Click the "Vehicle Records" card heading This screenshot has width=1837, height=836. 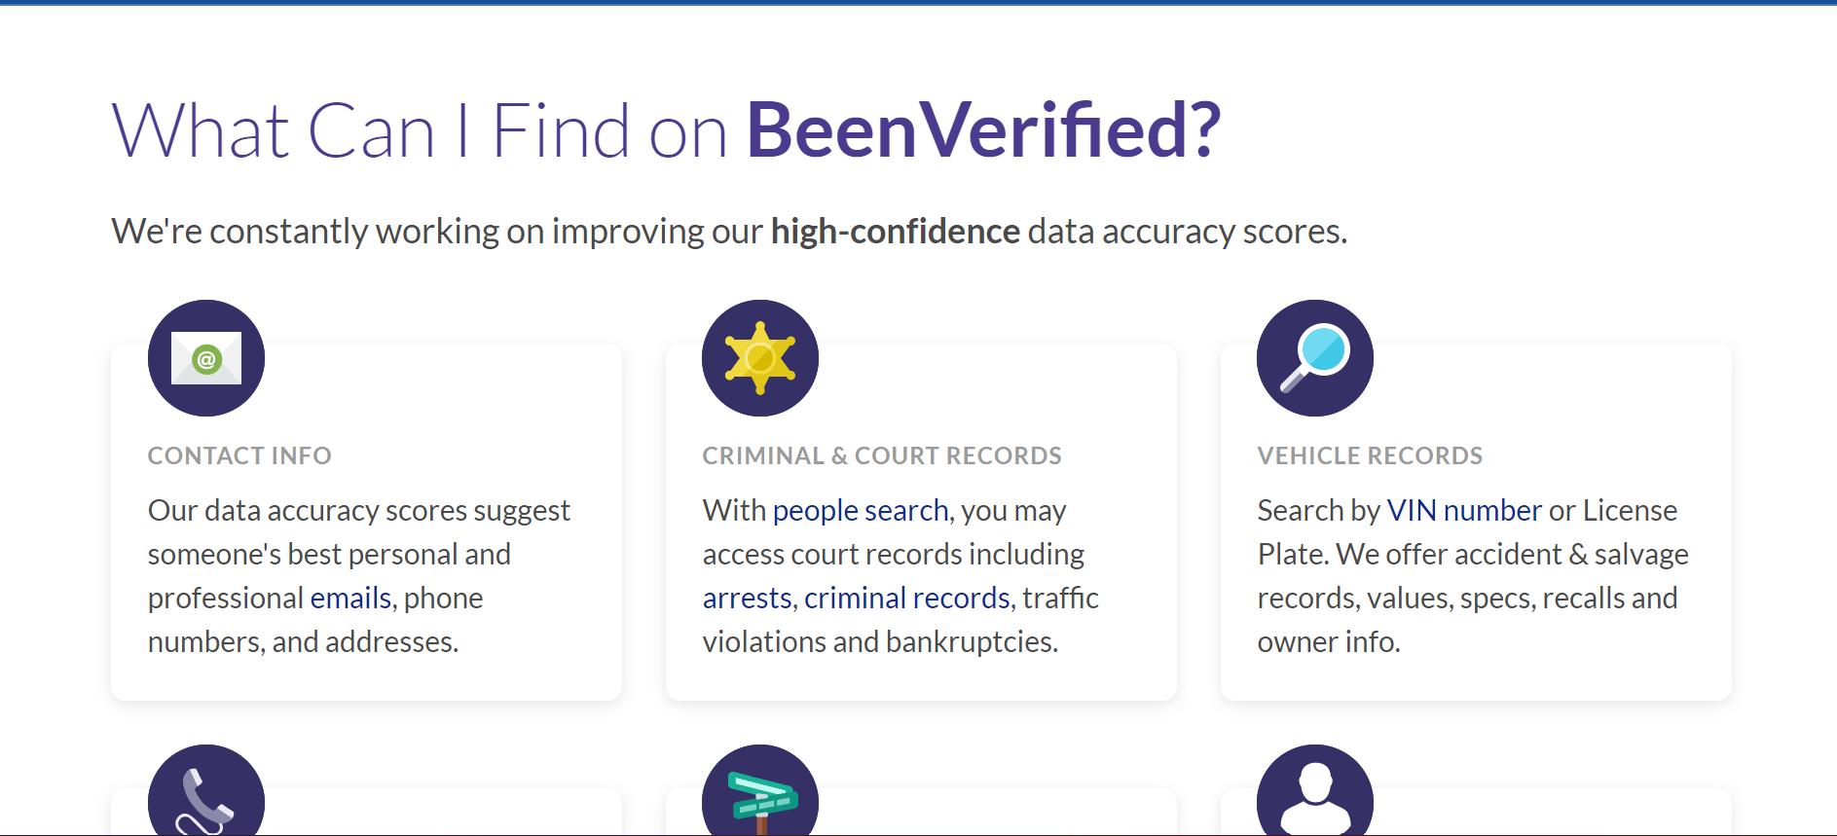click(x=1370, y=455)
